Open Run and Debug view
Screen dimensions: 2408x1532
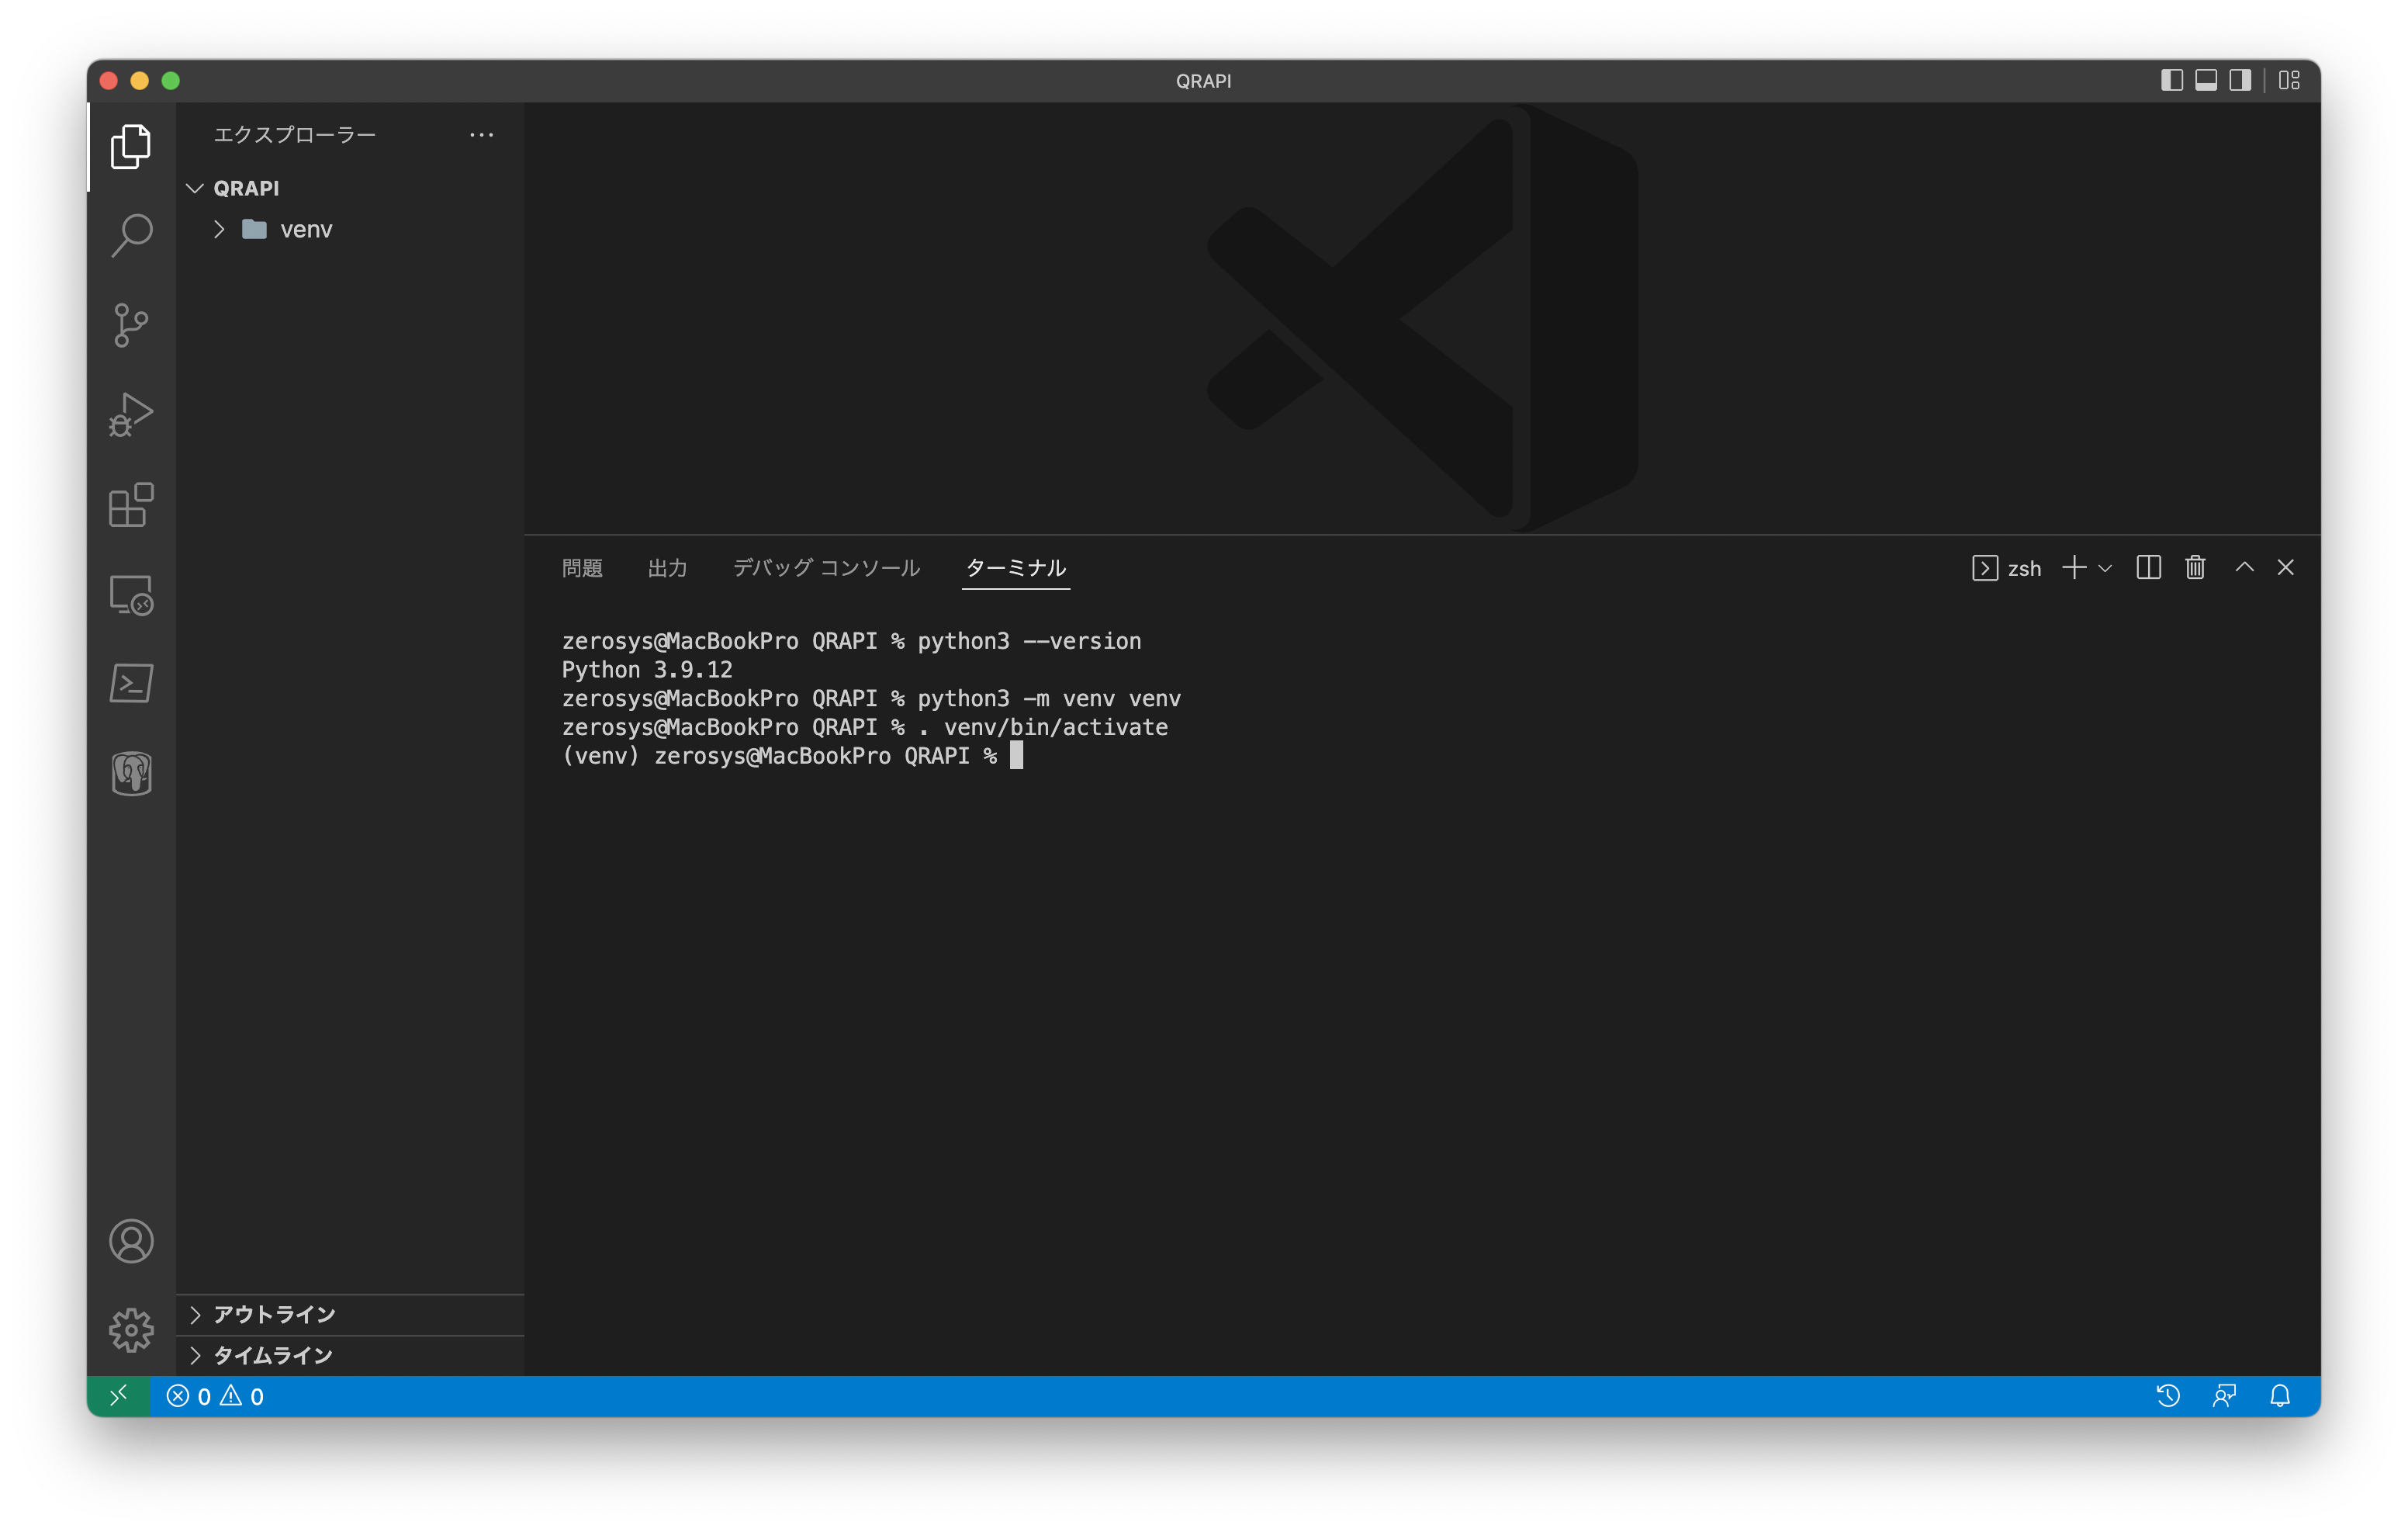click(131, 414)
